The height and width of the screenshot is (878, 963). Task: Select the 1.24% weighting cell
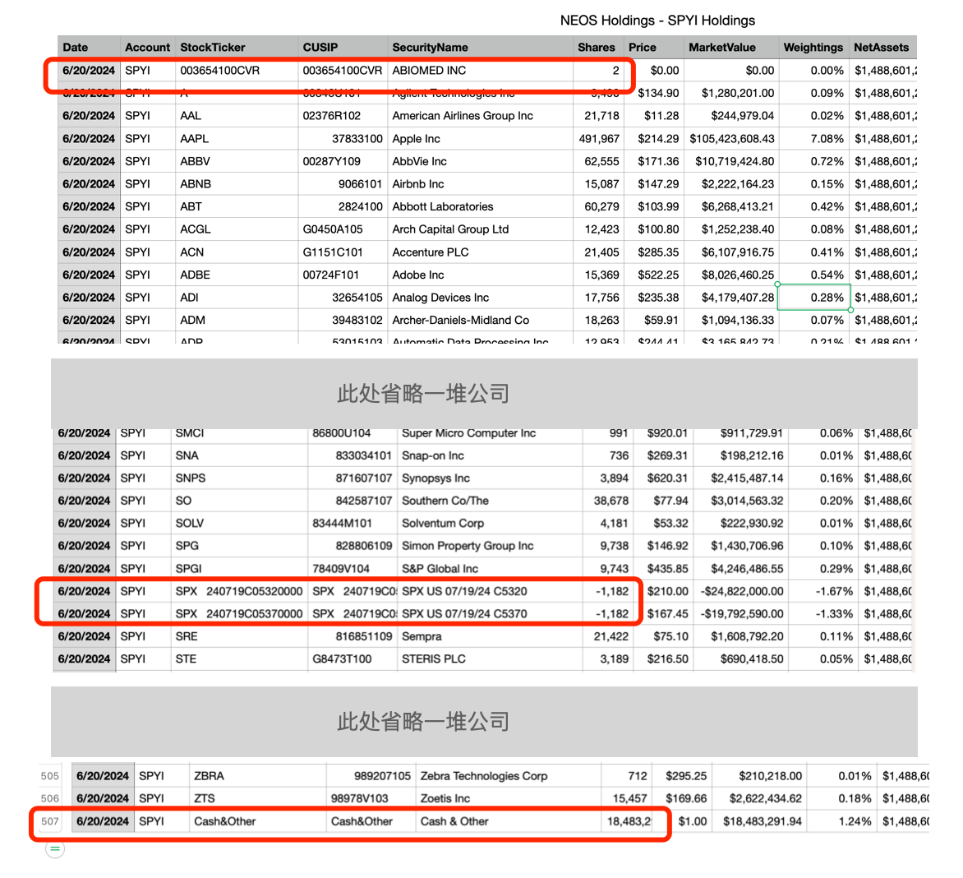point(841,821)
